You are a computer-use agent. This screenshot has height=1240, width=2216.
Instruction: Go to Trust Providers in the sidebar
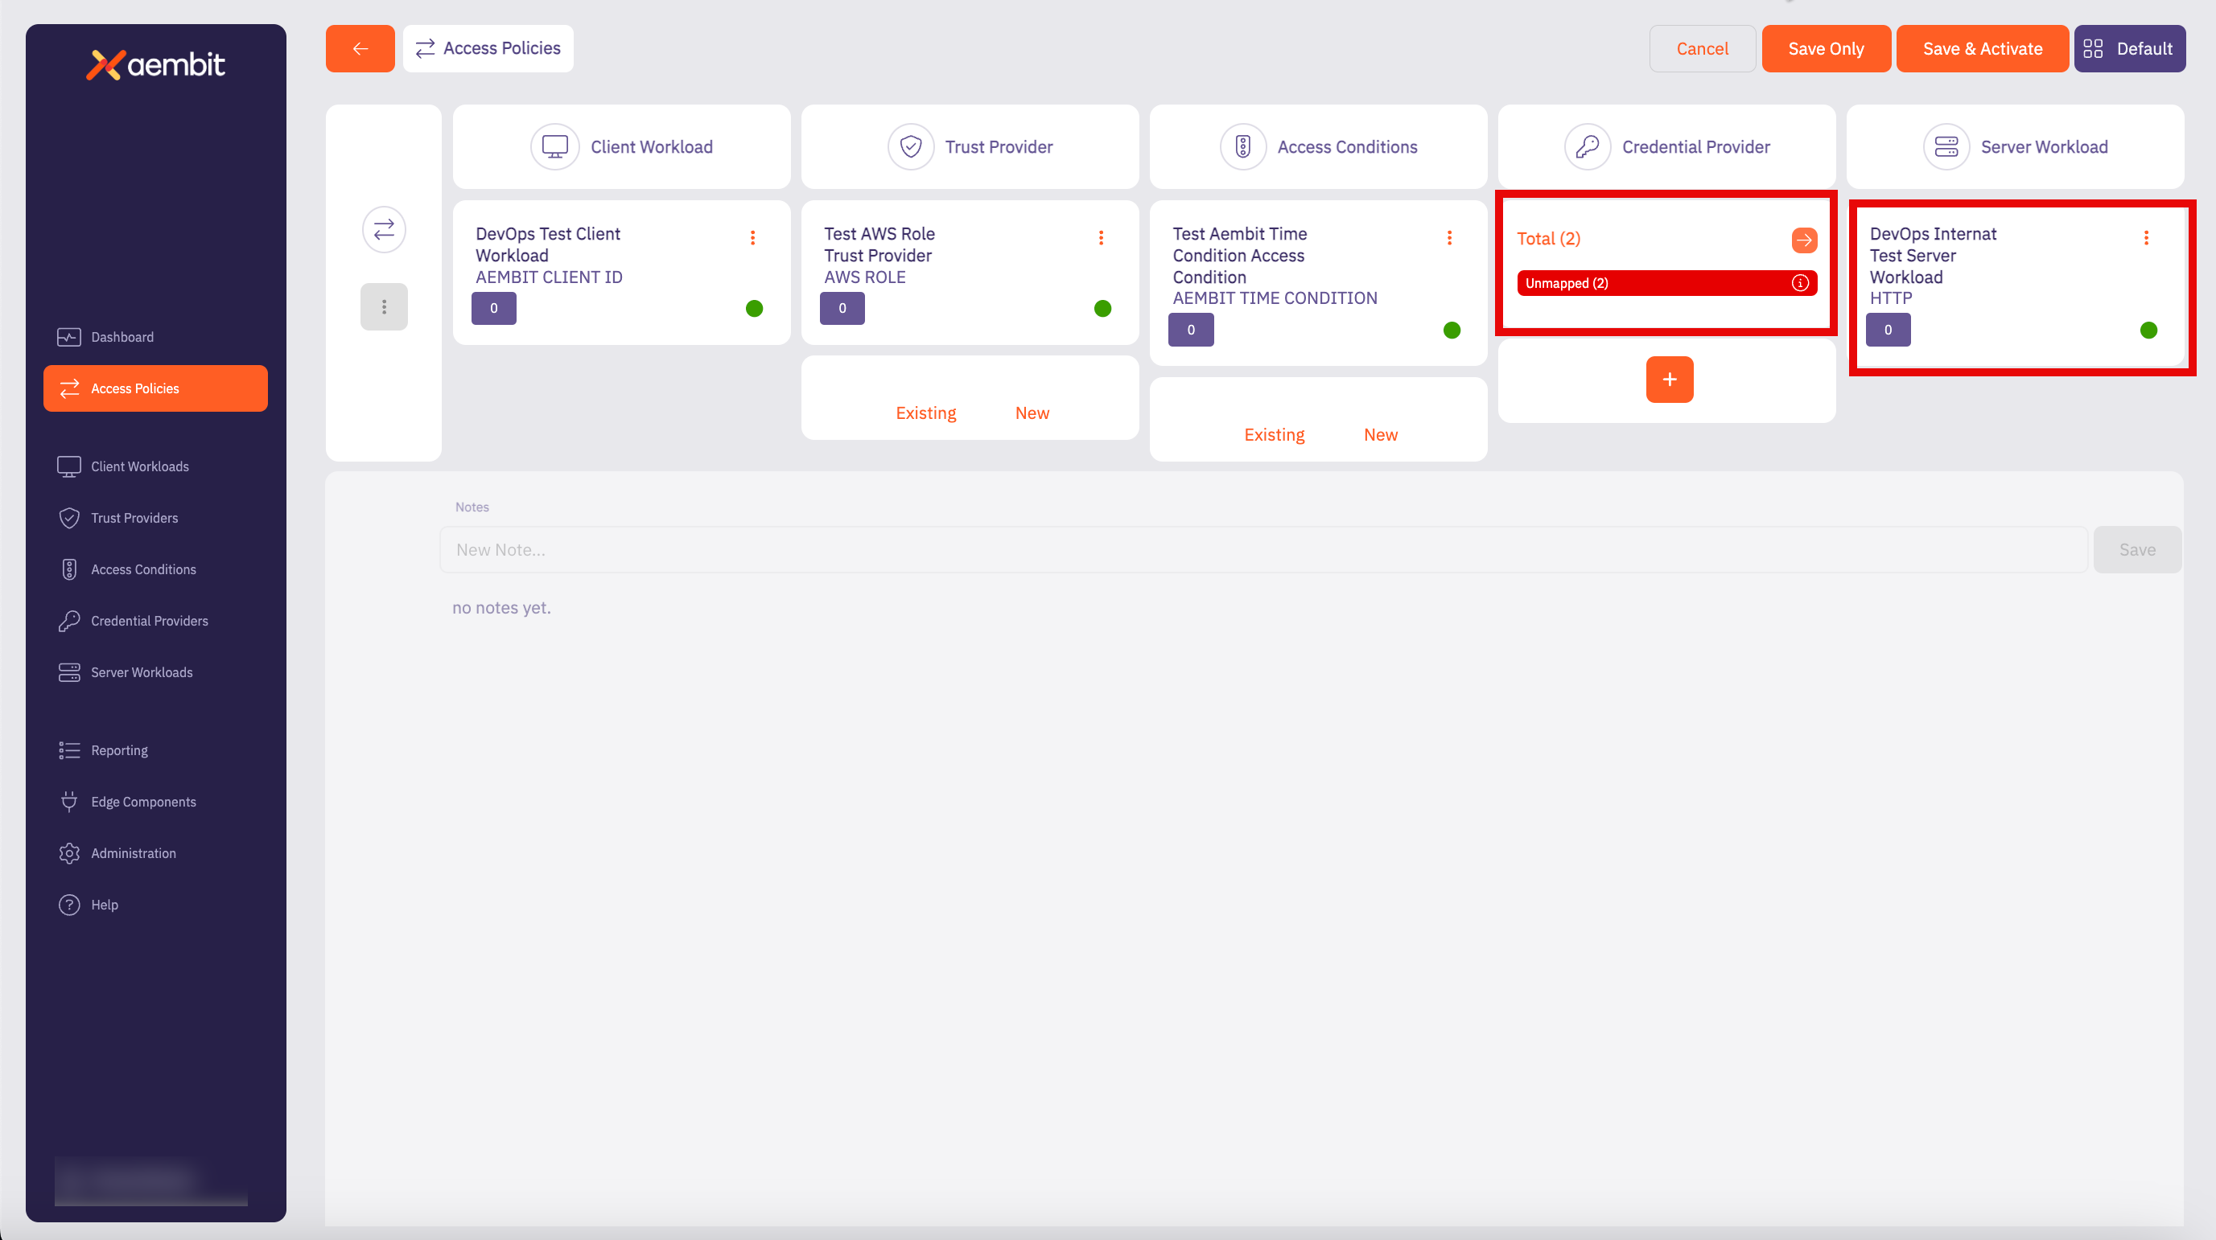(154, 518)
